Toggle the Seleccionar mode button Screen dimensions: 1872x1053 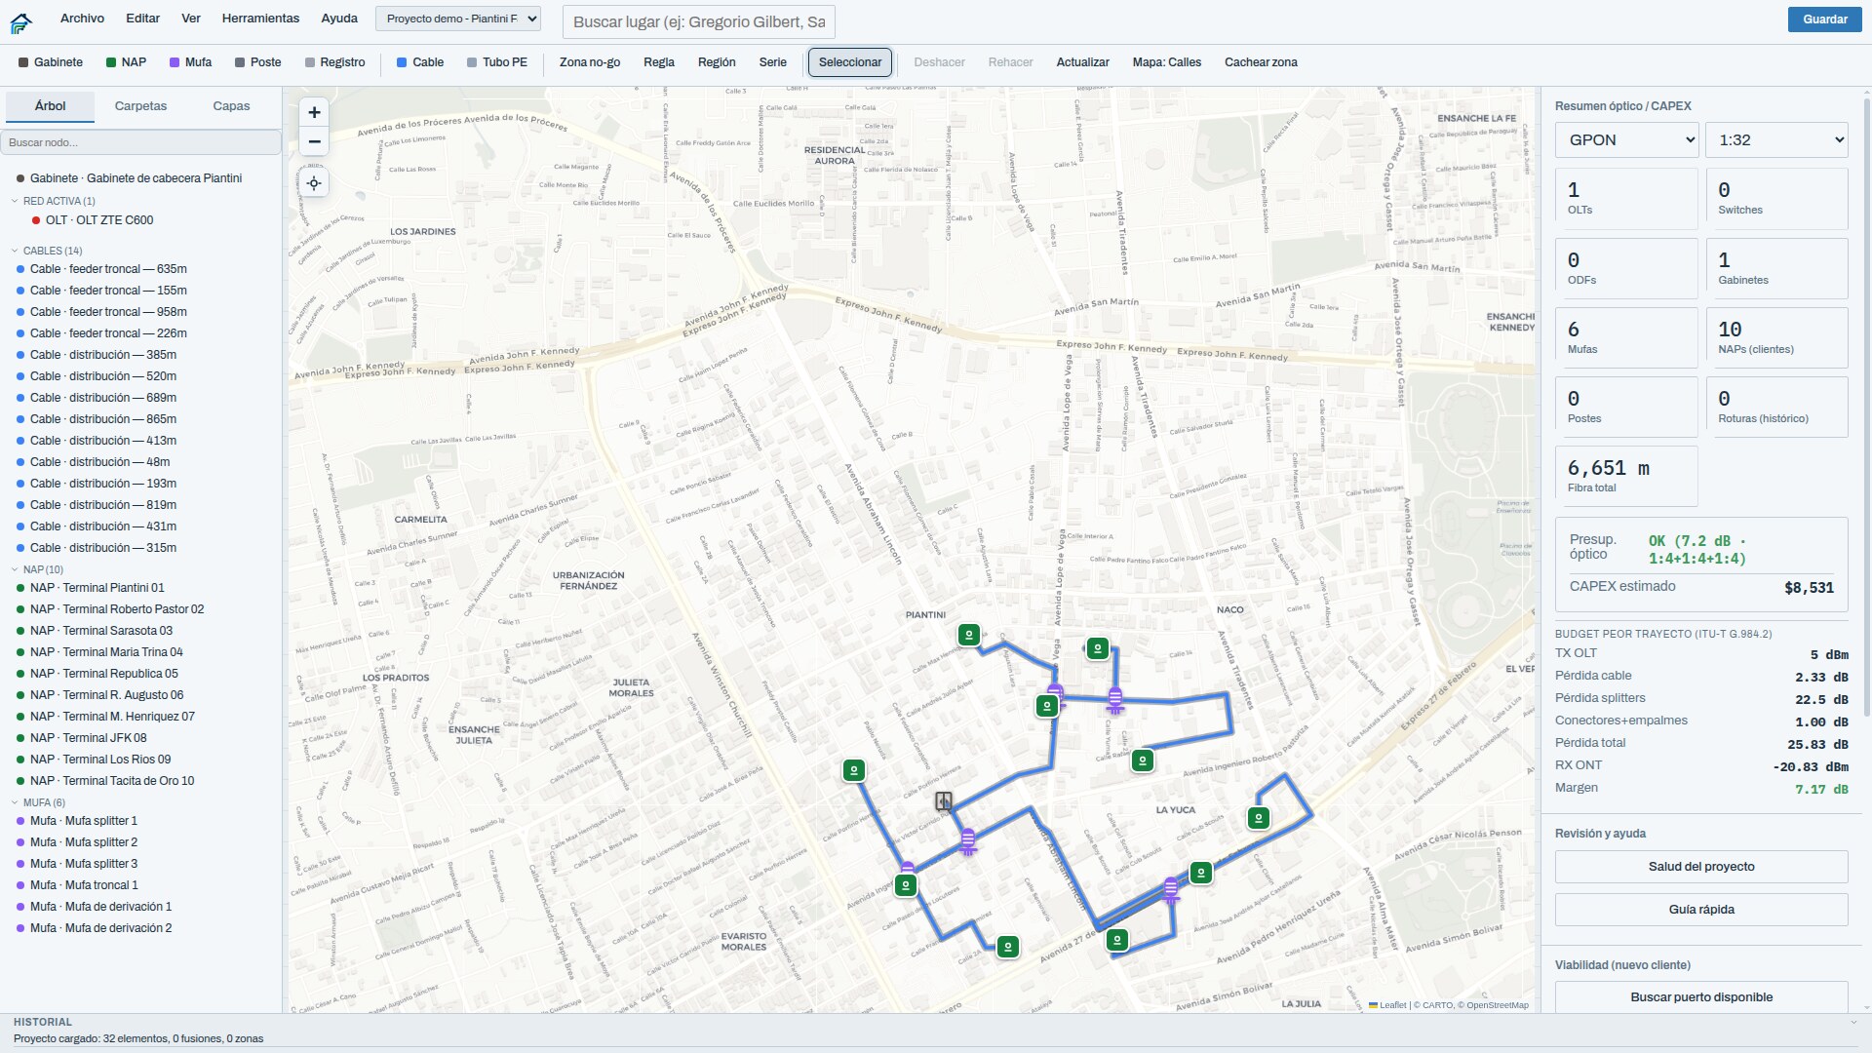[849, 62]
